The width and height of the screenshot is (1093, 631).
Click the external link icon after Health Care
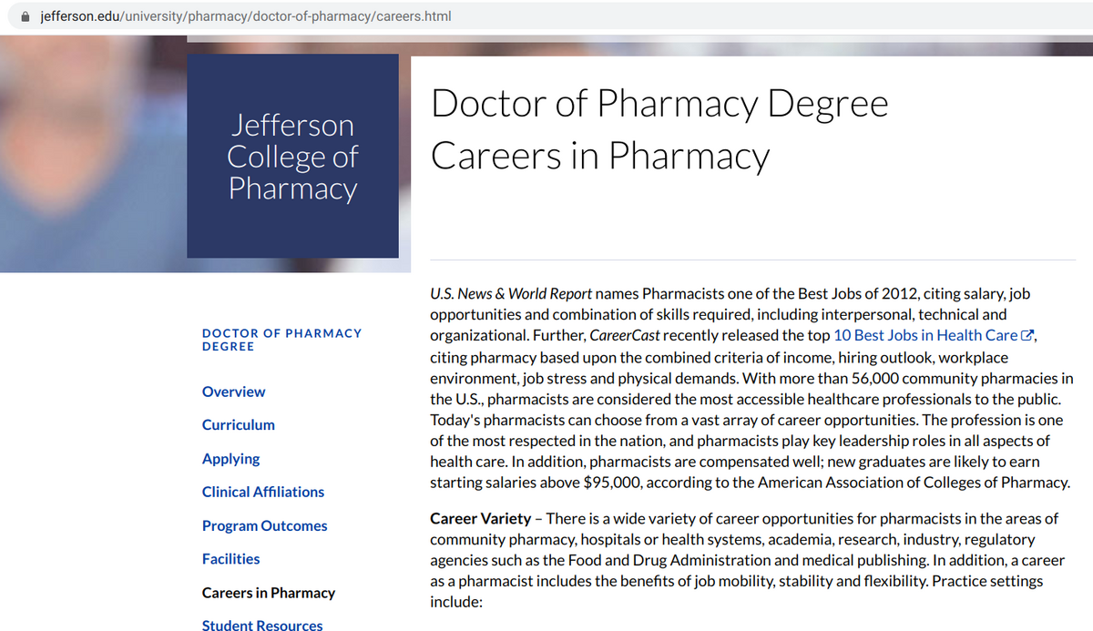point(1027,335)
